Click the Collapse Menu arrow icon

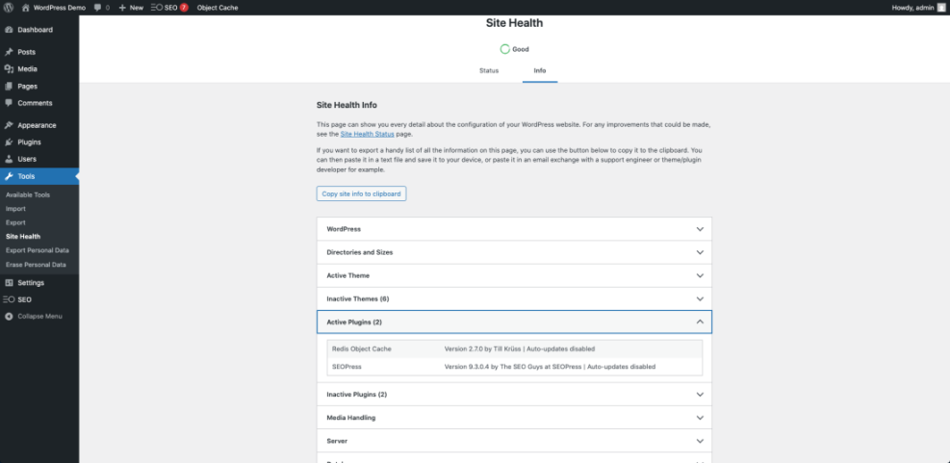(9, 317)
